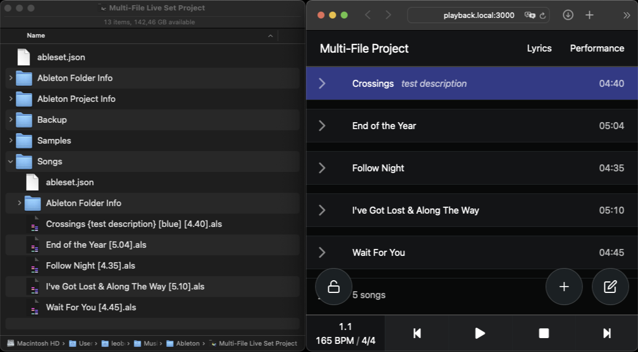638x352 pixels.
Task: Click the browser downloads icon
Action: (567, 15)
